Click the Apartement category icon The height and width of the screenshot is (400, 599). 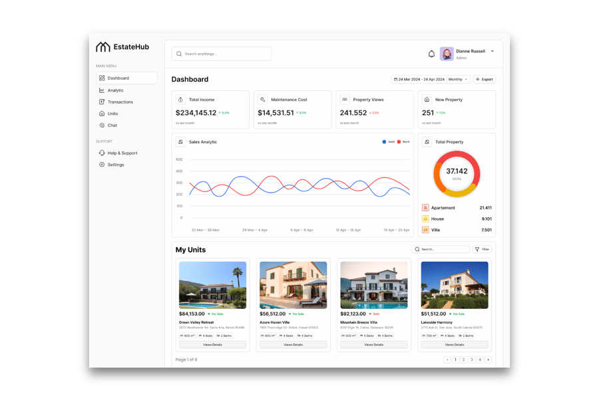[425, 208]
